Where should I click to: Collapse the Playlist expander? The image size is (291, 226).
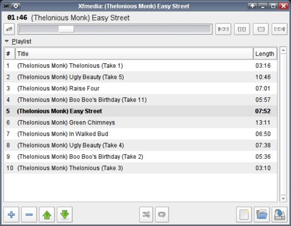click(x=7, y=41)
